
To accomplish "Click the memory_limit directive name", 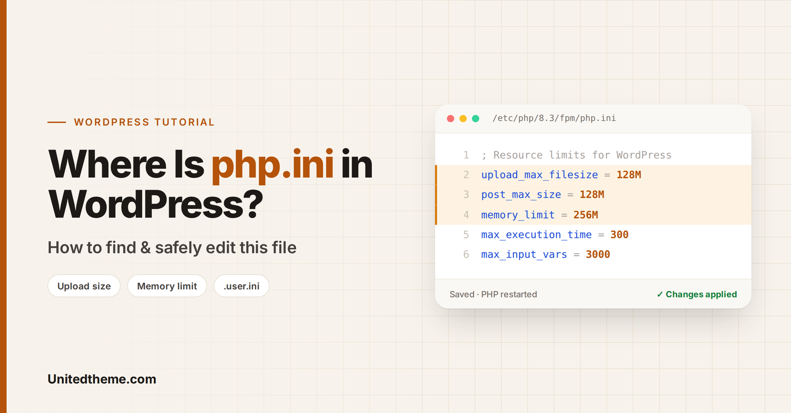I will [x=518, y=215].
